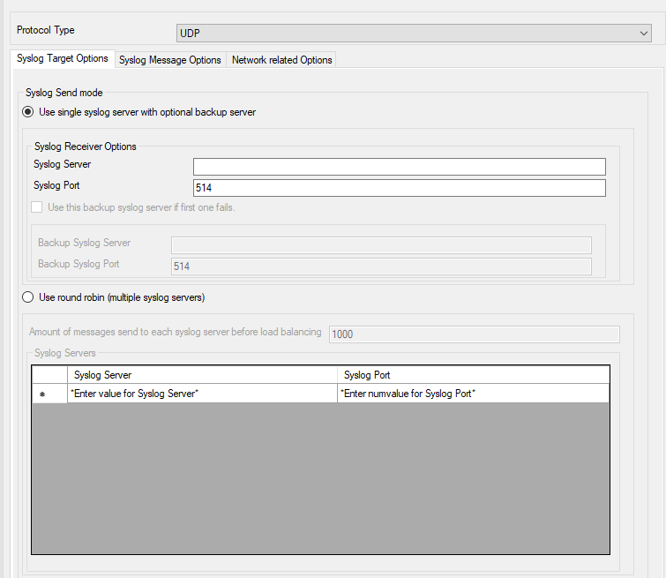Enable backup syslog server if first fails
666x578 pixels.
tap(37, 207)
